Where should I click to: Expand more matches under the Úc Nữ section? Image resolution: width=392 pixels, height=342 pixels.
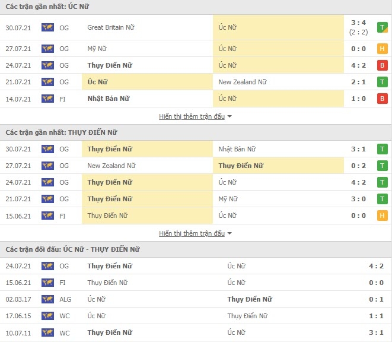coord(192,116)
